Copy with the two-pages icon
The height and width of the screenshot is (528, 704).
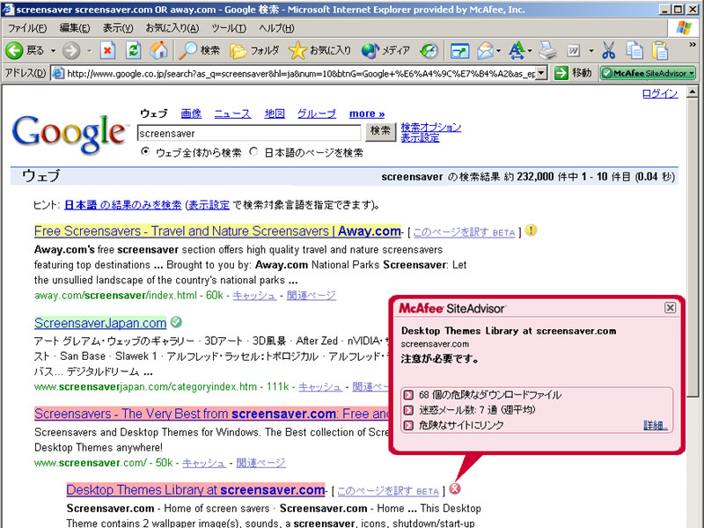634,50
